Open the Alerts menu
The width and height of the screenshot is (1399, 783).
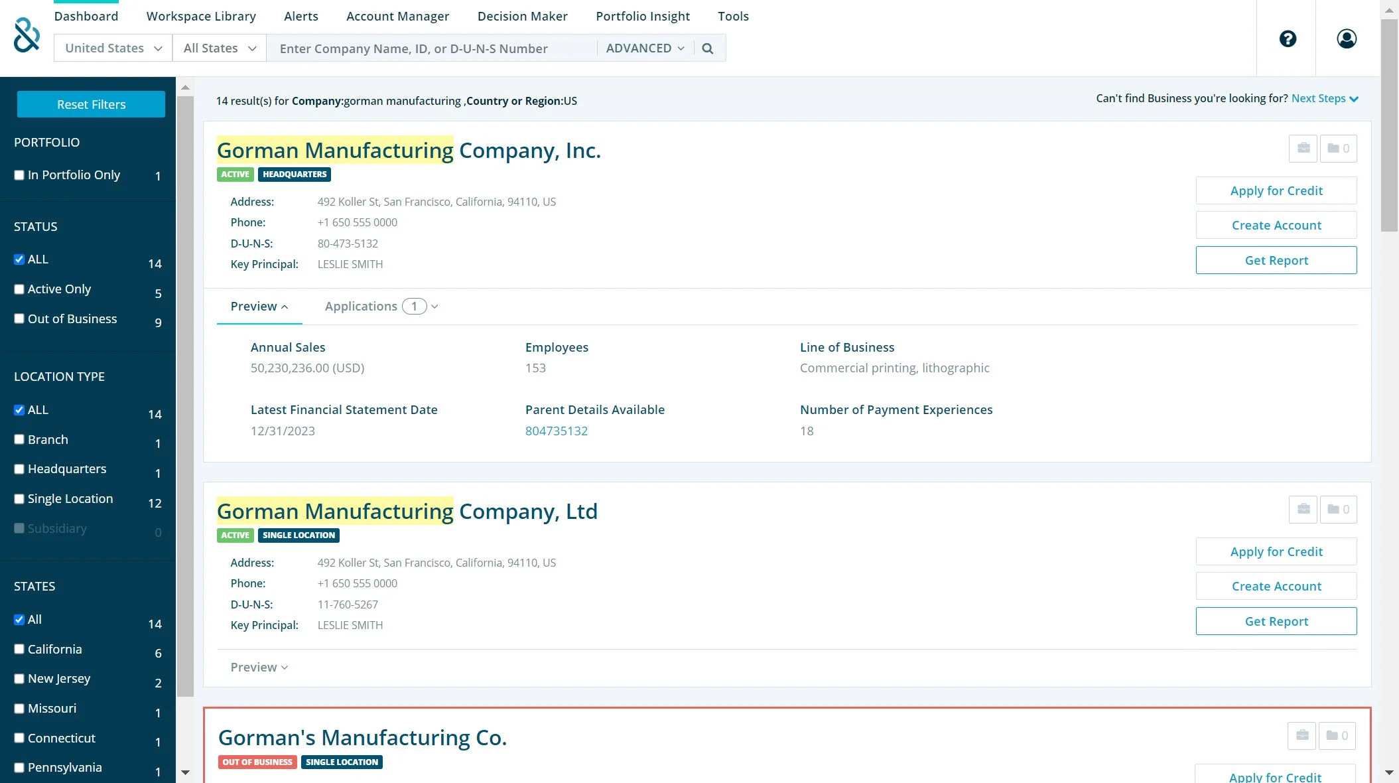(x=301, y=16)
